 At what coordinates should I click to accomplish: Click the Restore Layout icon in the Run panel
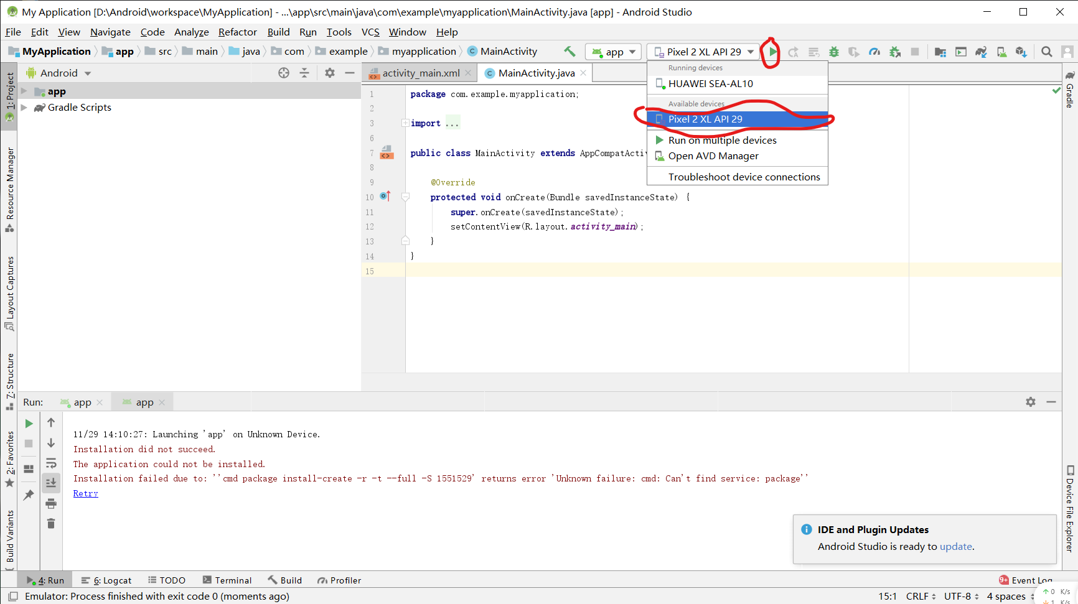pyautogui.click(x=29, y=469)
